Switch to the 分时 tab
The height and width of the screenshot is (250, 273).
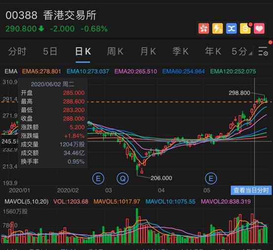point(17,51)
